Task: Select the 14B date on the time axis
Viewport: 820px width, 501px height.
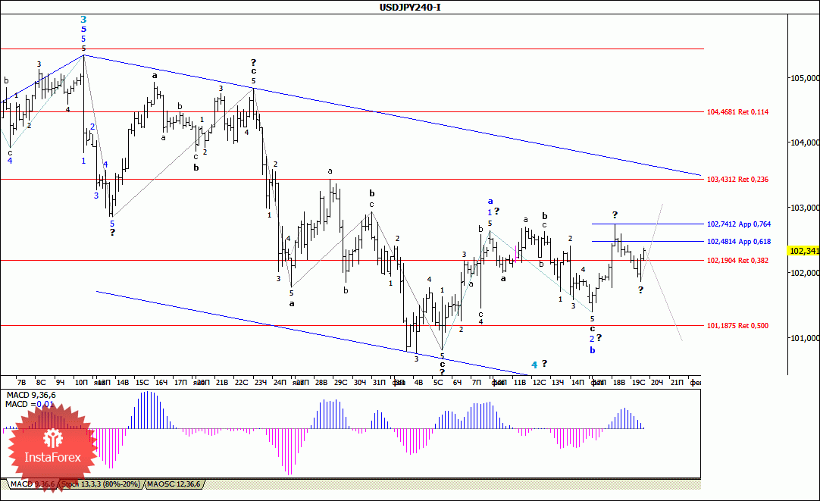Action: point(122,383)
